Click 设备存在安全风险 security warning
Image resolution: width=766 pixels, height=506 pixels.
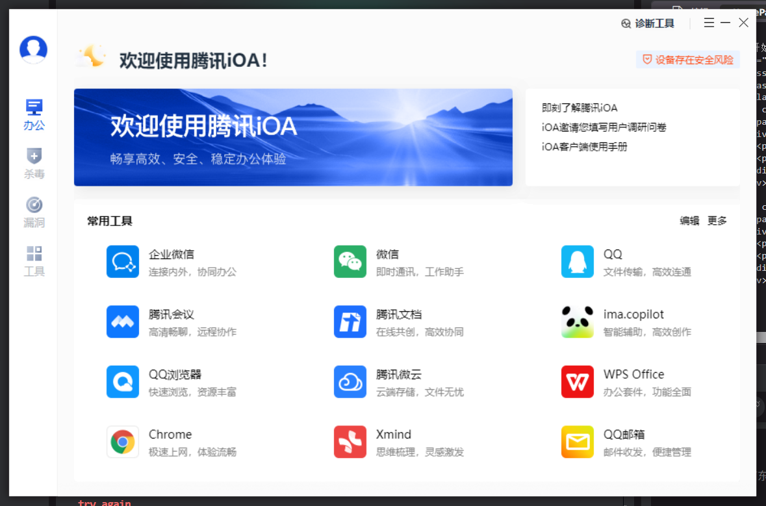[688, 59]
